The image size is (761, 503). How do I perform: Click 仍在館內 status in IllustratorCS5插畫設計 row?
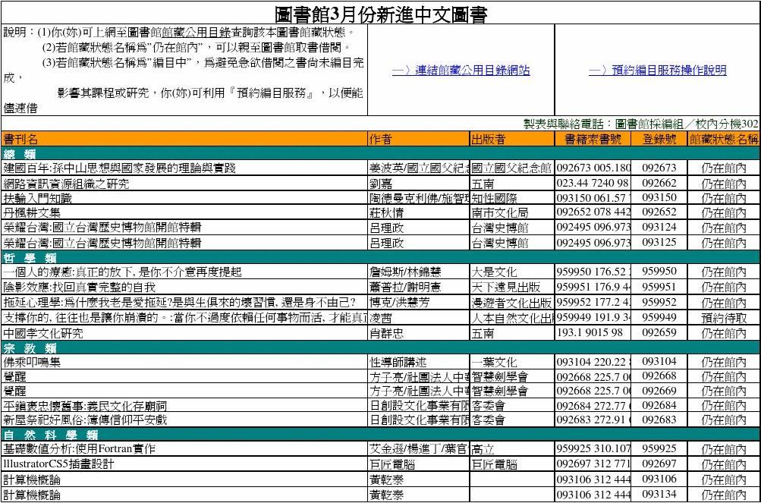point(724,464)
